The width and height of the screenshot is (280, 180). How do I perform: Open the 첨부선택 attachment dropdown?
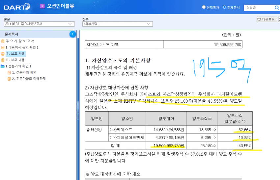[x=117, y=24]
